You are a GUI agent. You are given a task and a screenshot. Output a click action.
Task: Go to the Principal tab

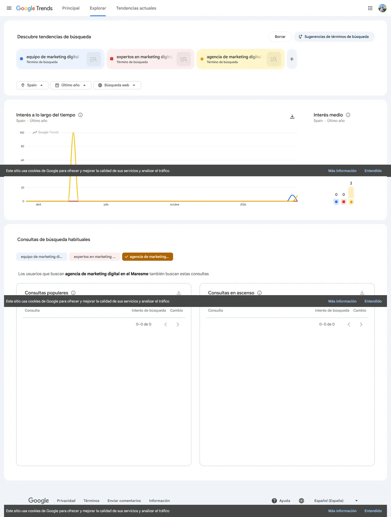(x=71, y=8)
